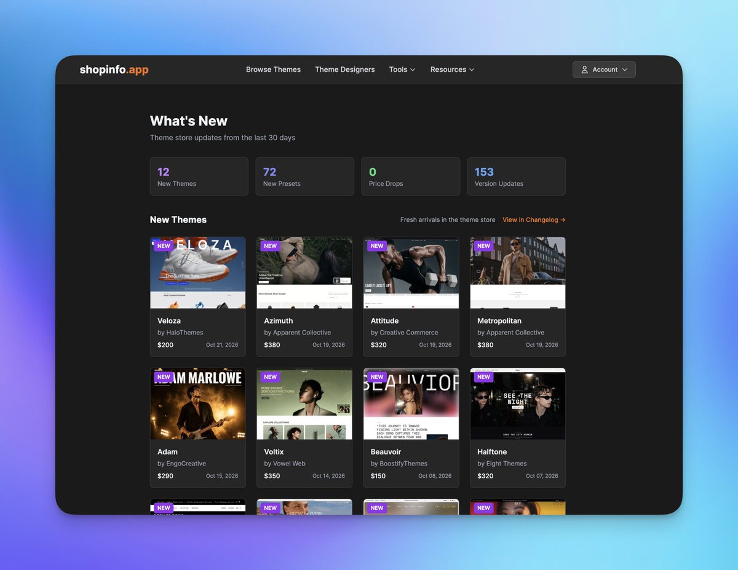This screenshot has height=570, width=738.
Task: Click the shopinfo.app logo
Action: (114, 69)
